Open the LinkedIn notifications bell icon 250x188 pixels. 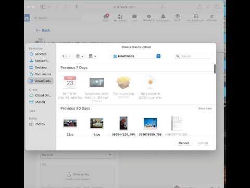(x=163, y=18)
